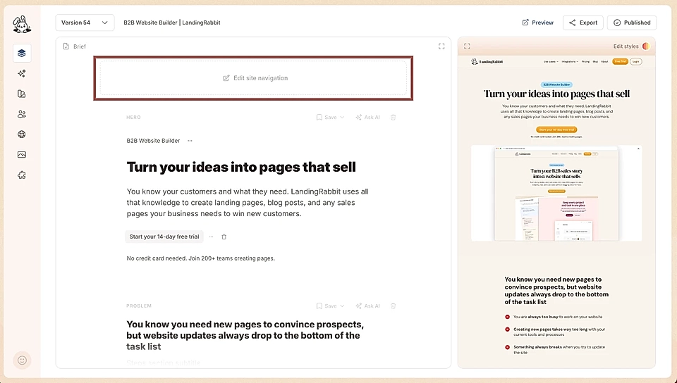Click the PROBLEM section label
The height and width of the screenshot is (383, 677).
click(x=139, y=306)
